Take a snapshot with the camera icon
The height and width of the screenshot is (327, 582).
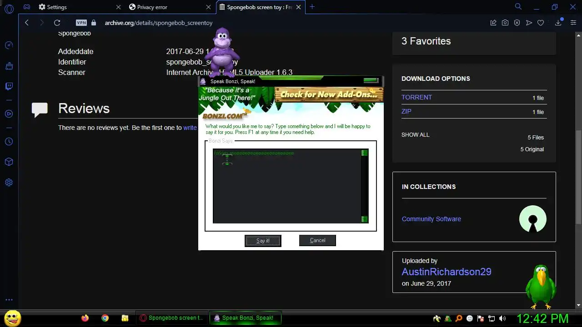[505, 23]
